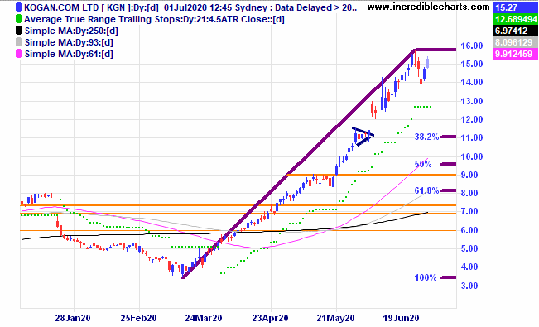The height and width of the screenshot is (327, 539).
Task: Click the 6.00 price axis label
Action: [x=469, y=230]
